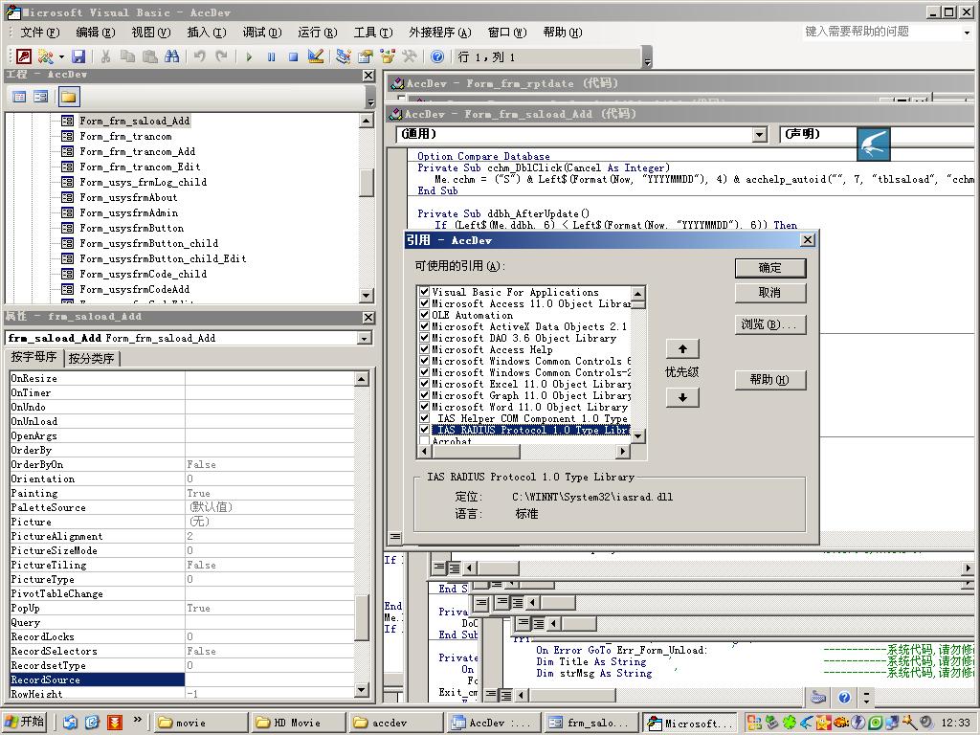Click the Undo arrow icon

[199, 56]
